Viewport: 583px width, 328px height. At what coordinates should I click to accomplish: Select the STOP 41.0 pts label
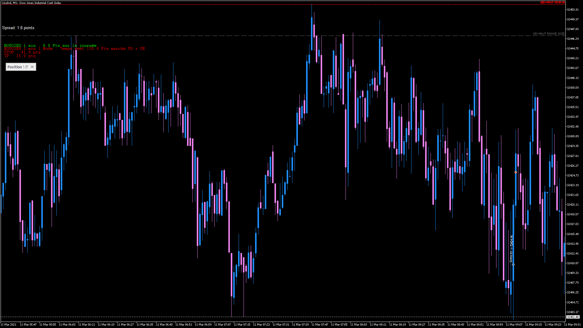pyautogui.click(x=22, y=52)
